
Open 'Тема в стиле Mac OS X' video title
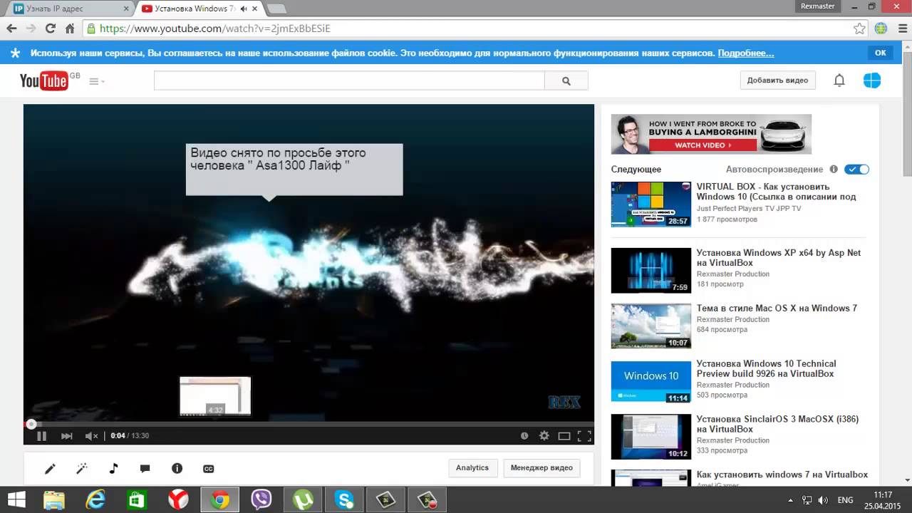click(x=777, y=309)
